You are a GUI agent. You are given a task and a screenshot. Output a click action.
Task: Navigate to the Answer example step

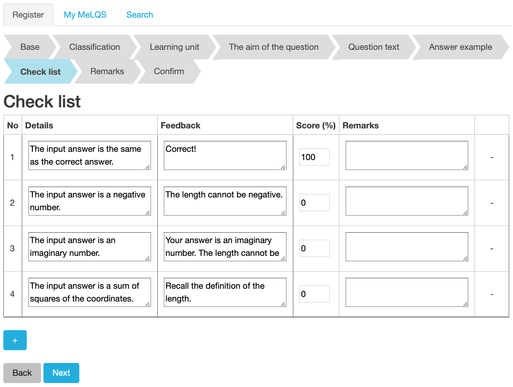pyautogui.click(x=460, y=47)
